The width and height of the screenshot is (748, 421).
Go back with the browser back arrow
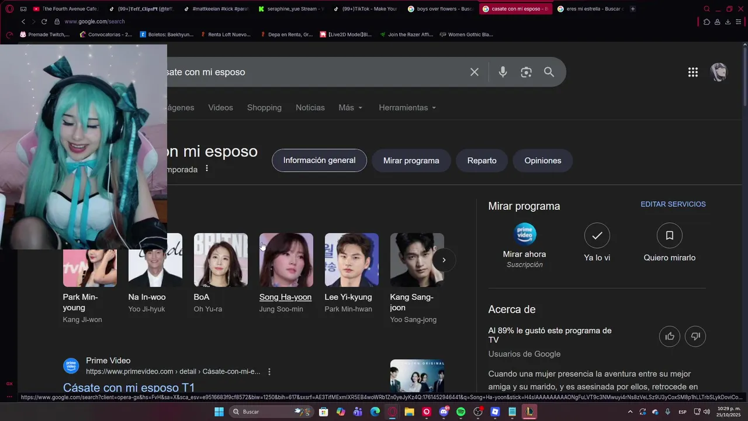point(23,22)
